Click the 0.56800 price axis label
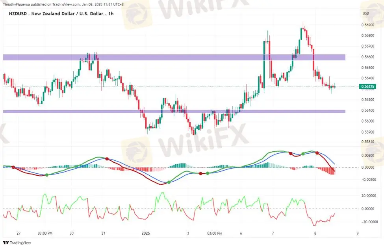 tap(367, 35)
